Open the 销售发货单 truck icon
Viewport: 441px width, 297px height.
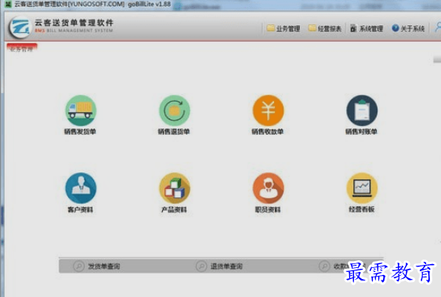(81, 110)
